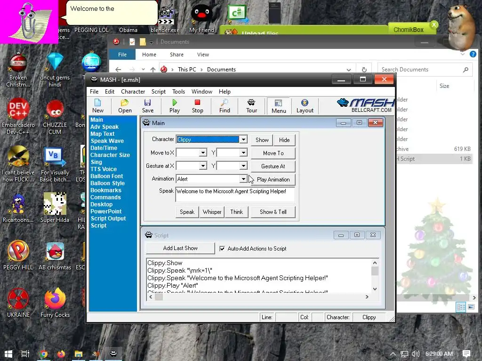Click the script horizontal scrollbar right arrow
482x361 pixels.
367,297
